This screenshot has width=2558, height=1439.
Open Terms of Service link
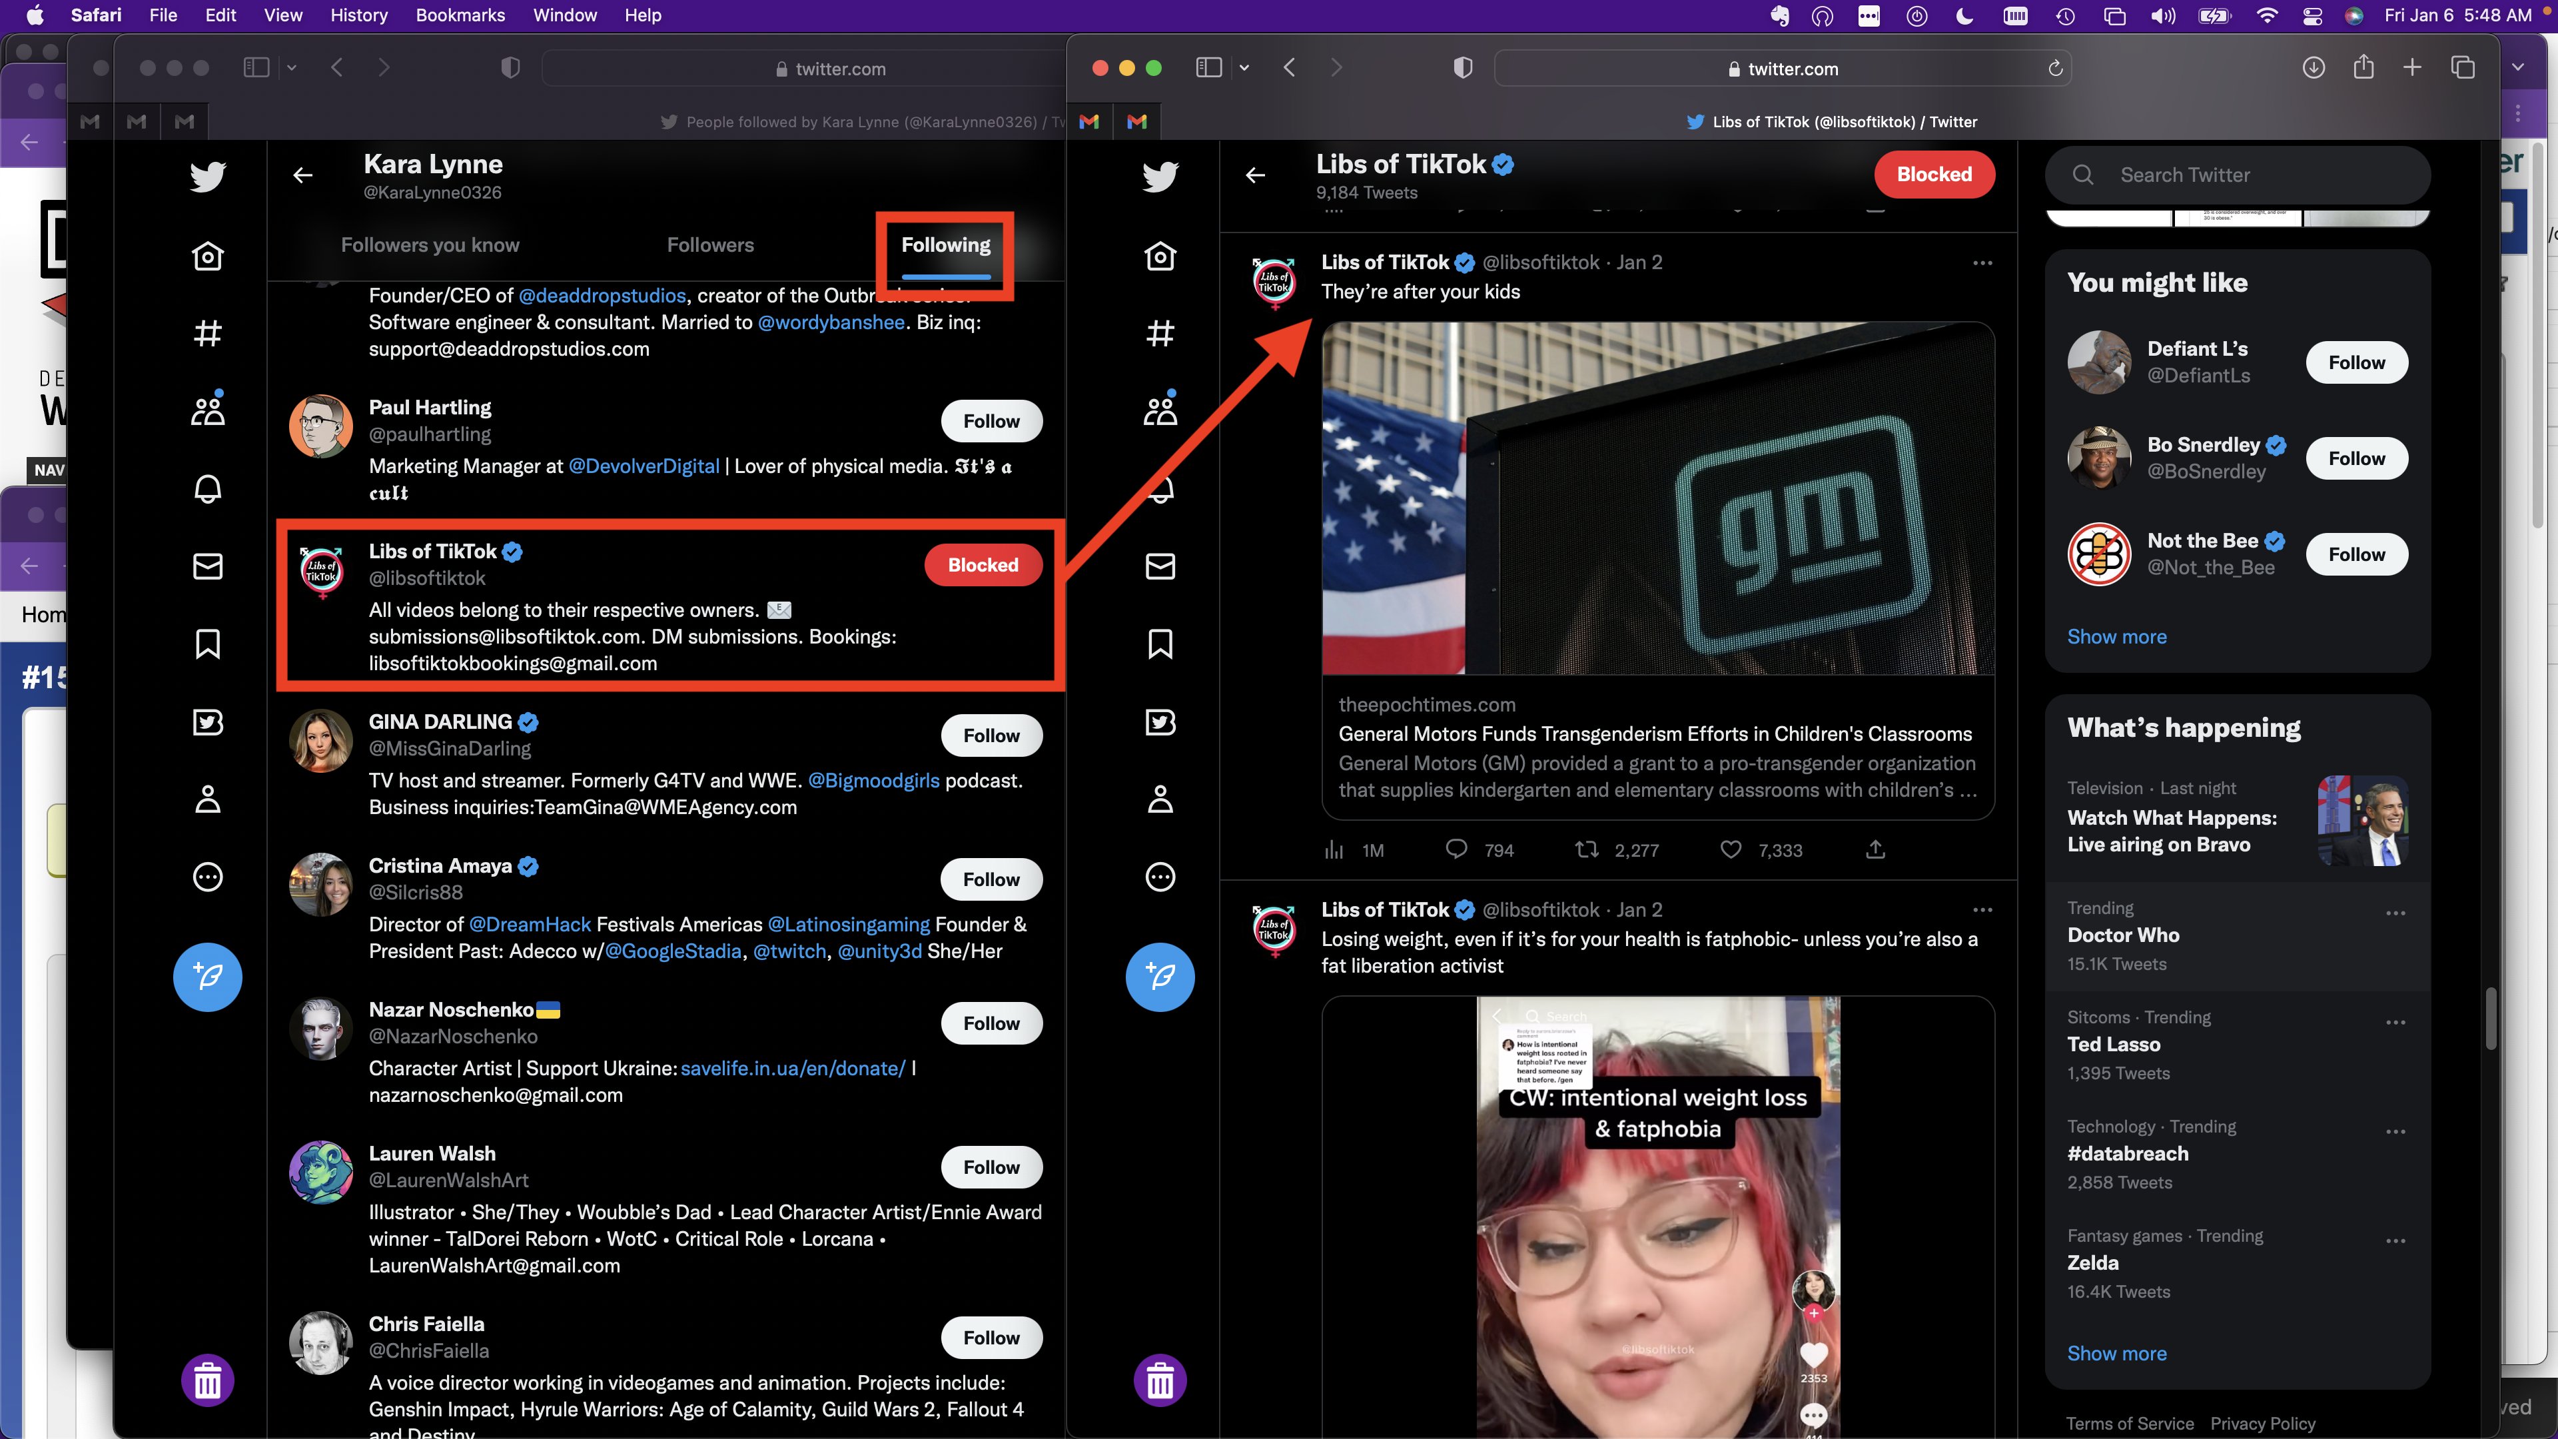2129,1423
